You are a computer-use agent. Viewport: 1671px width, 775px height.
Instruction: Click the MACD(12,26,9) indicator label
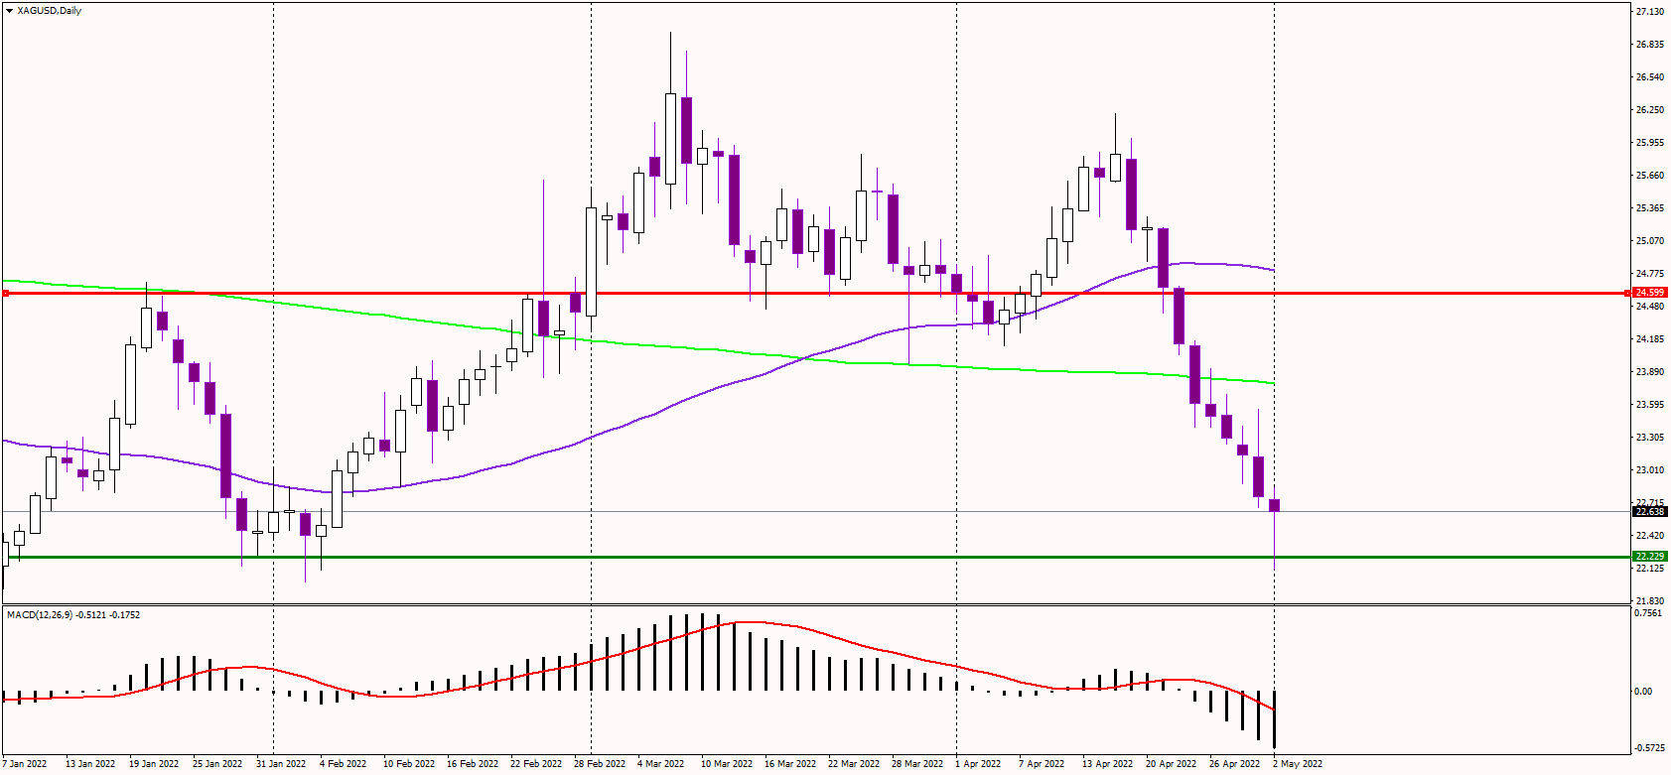point(73,615)
